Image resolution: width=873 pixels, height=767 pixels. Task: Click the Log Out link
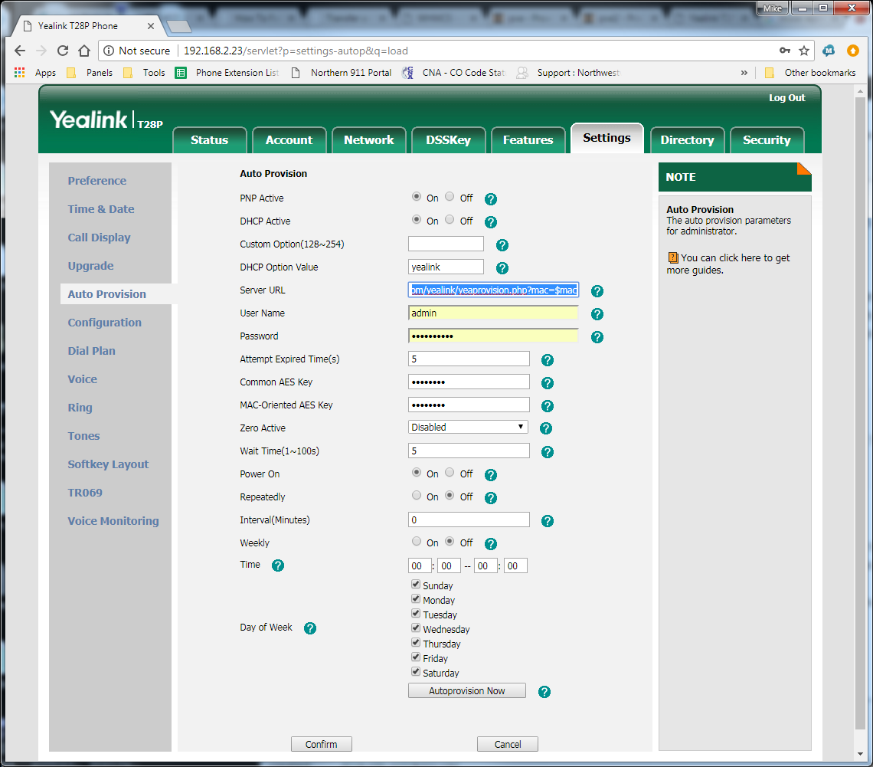click(x=786, y=97)
